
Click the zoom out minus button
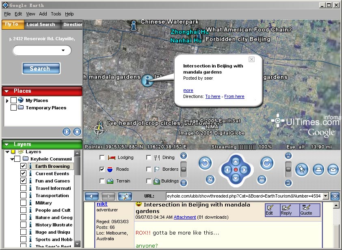[184, 183]
